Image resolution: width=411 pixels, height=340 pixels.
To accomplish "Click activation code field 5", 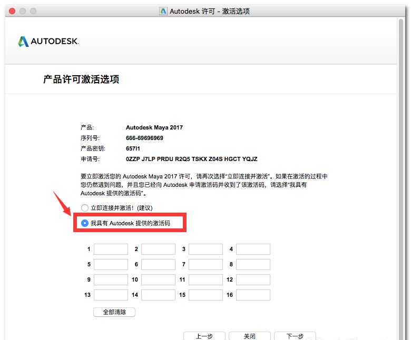I will coord(111,264).
